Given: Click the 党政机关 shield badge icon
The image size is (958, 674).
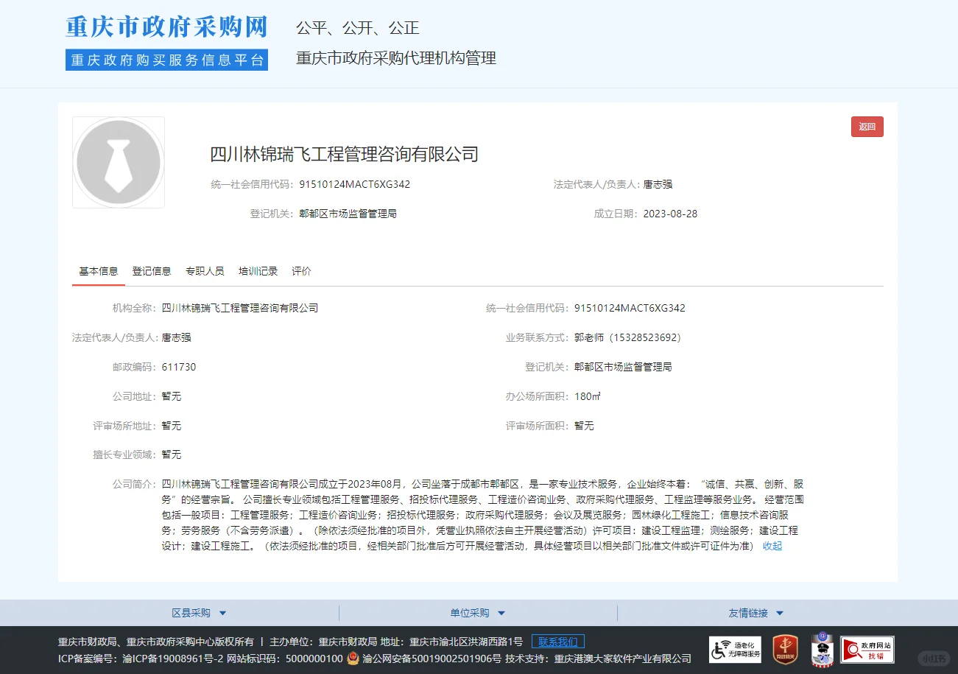Looking at the screenshot, I should [x=784, y=650].
